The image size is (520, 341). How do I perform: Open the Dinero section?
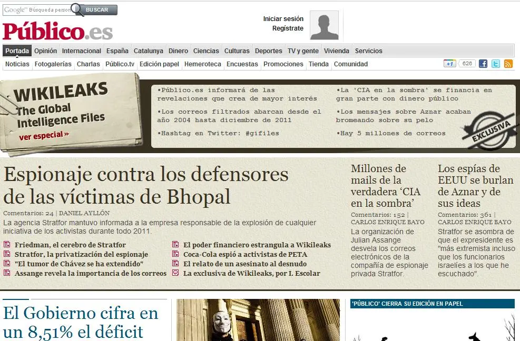pyautogui.click(x=178, y=51)
